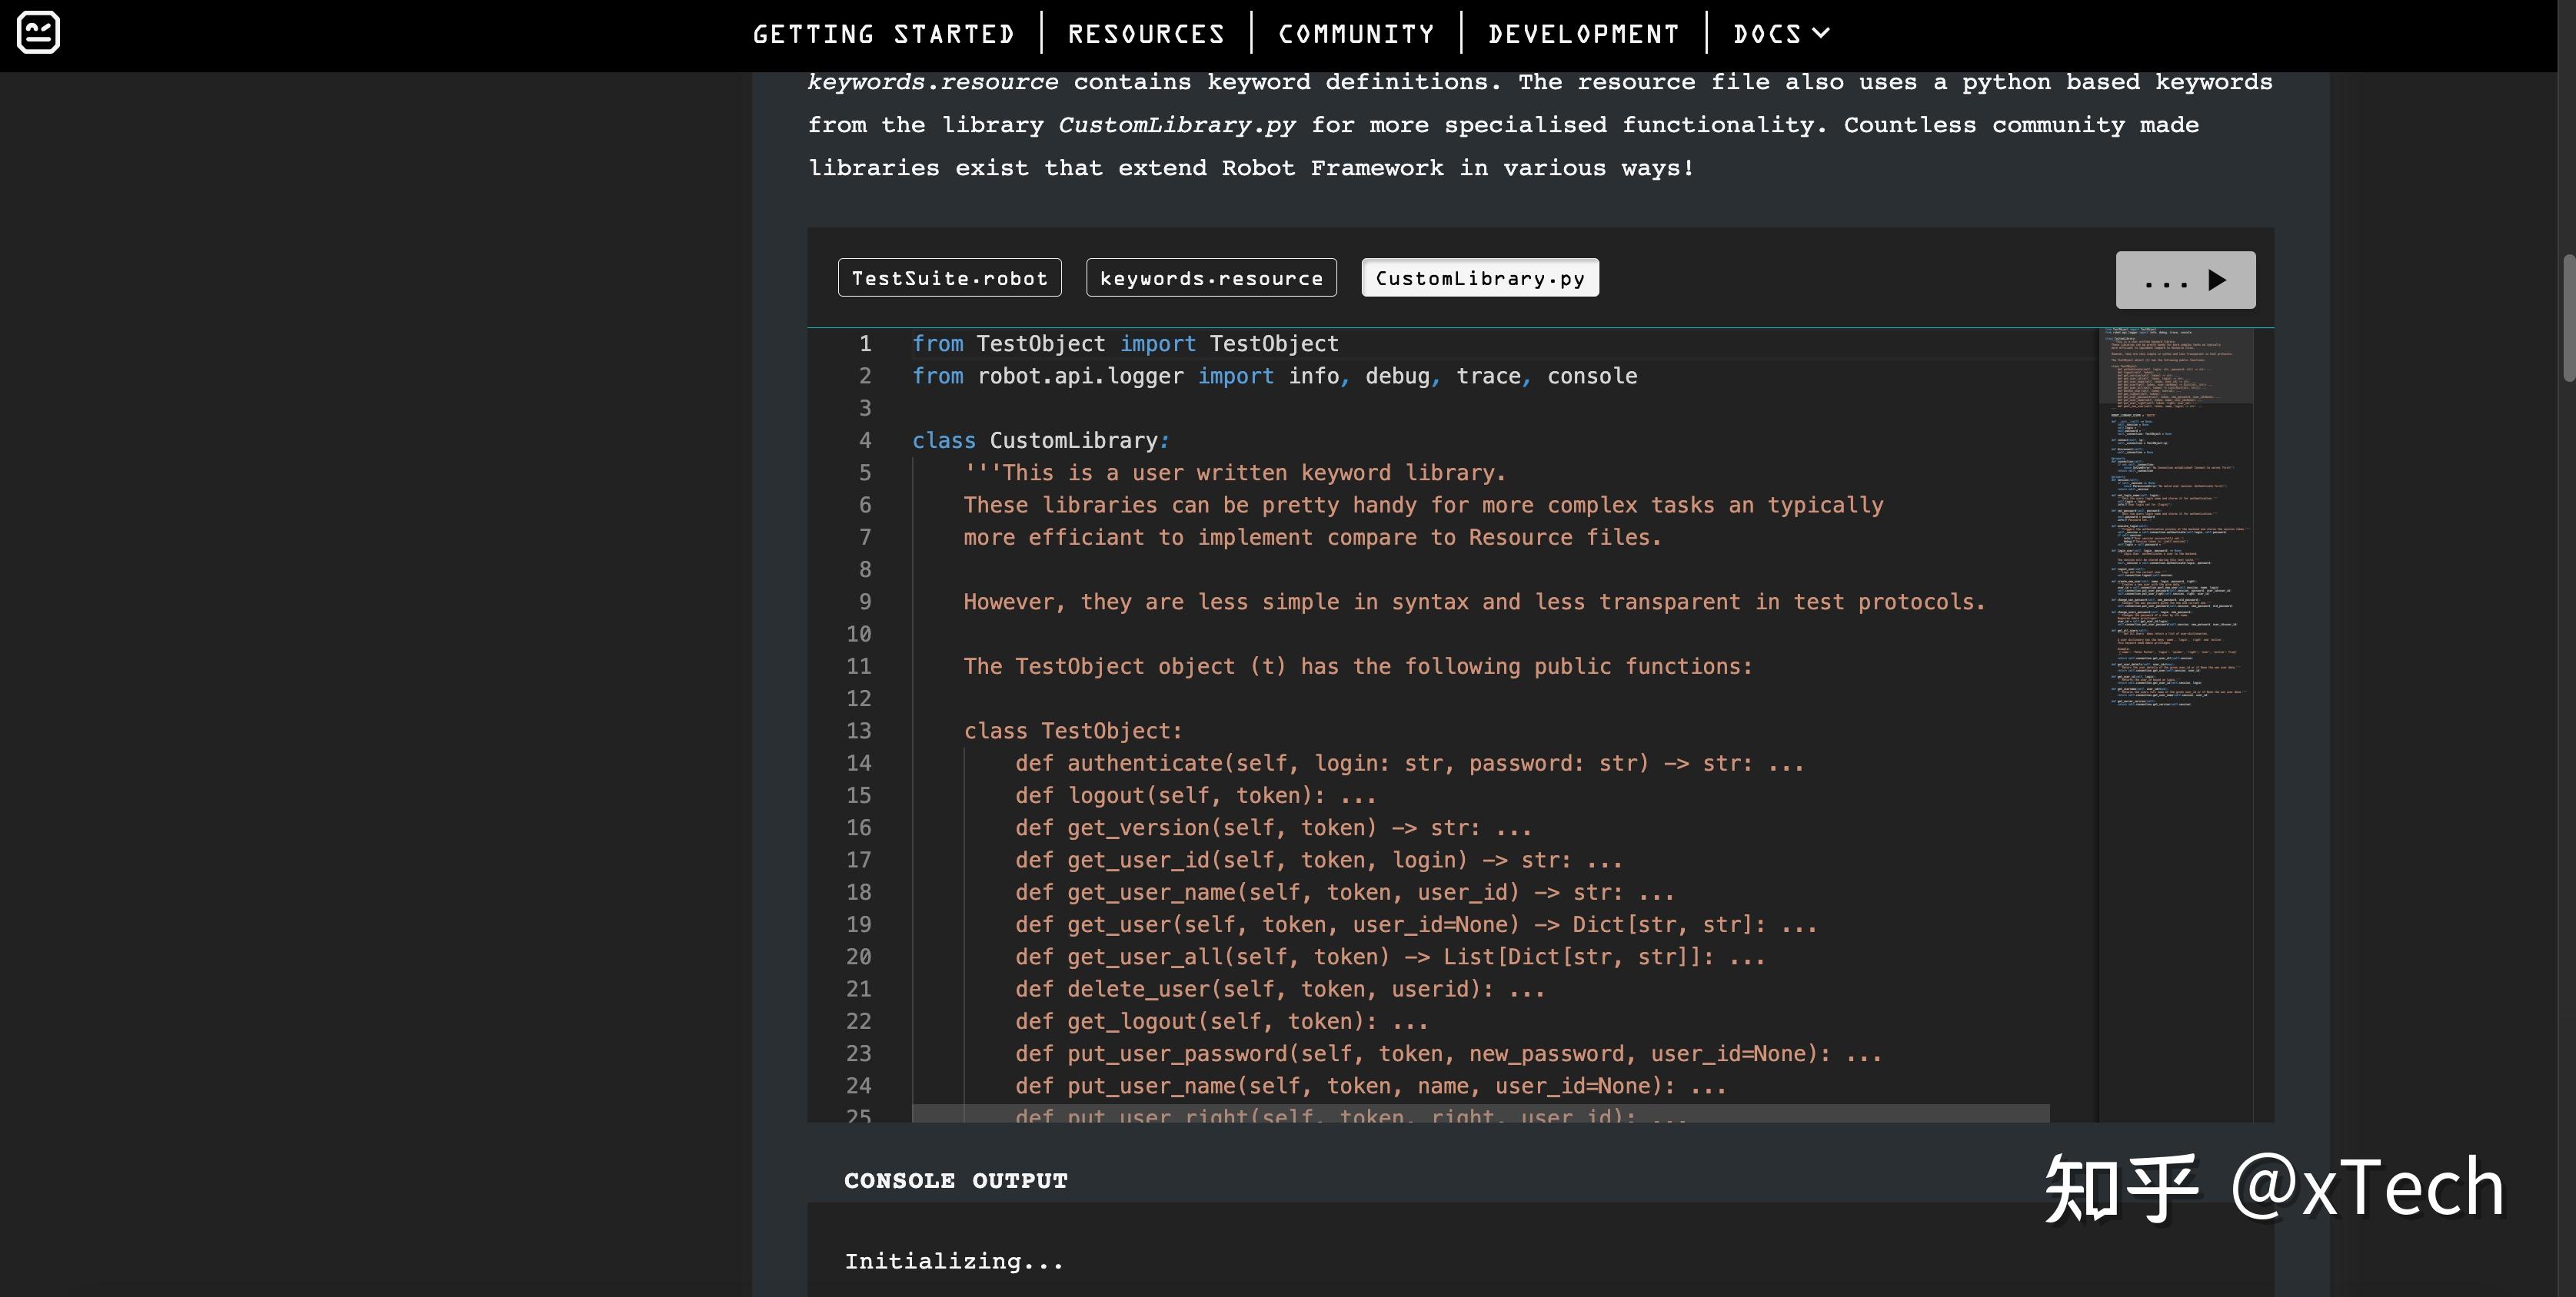The image size is (2576, 1297).
Task: Click the Initializing console output text
Action: (x=954, y=1261)
